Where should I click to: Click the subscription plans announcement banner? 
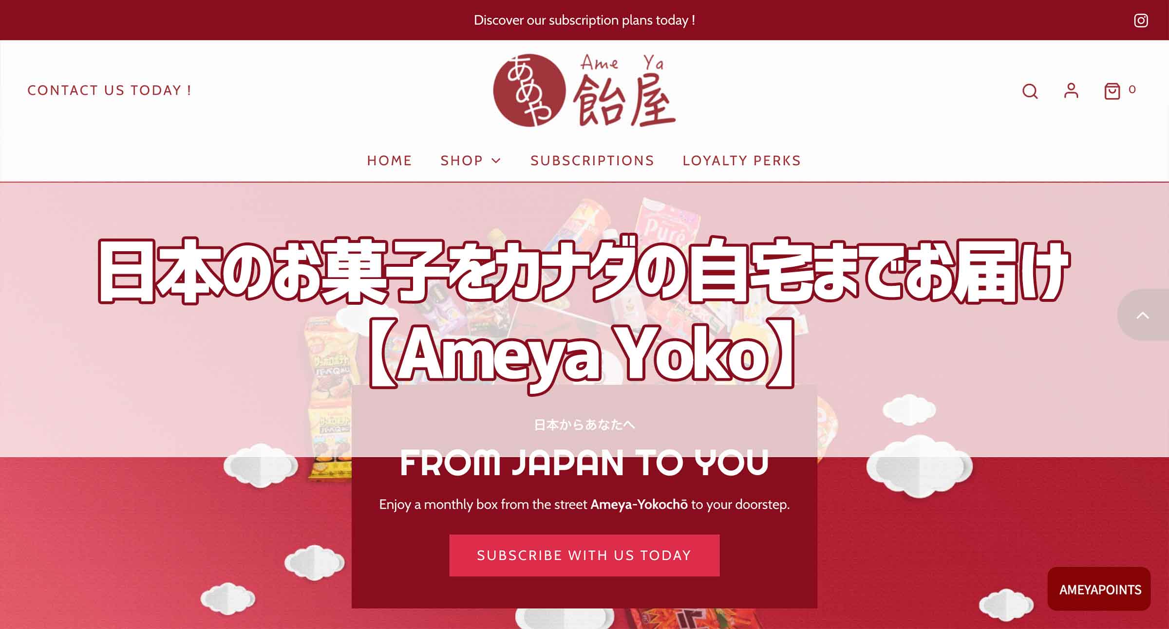point(584,20)
